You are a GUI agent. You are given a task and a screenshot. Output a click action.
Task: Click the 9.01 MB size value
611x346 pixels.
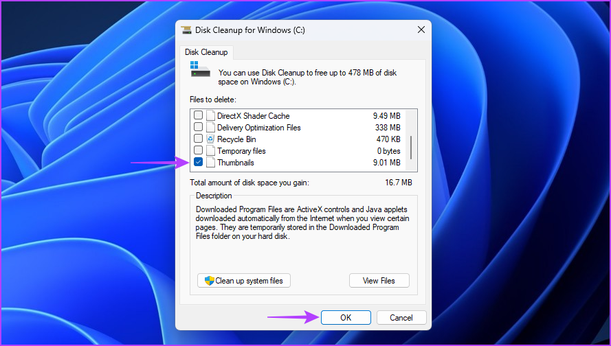386,163
